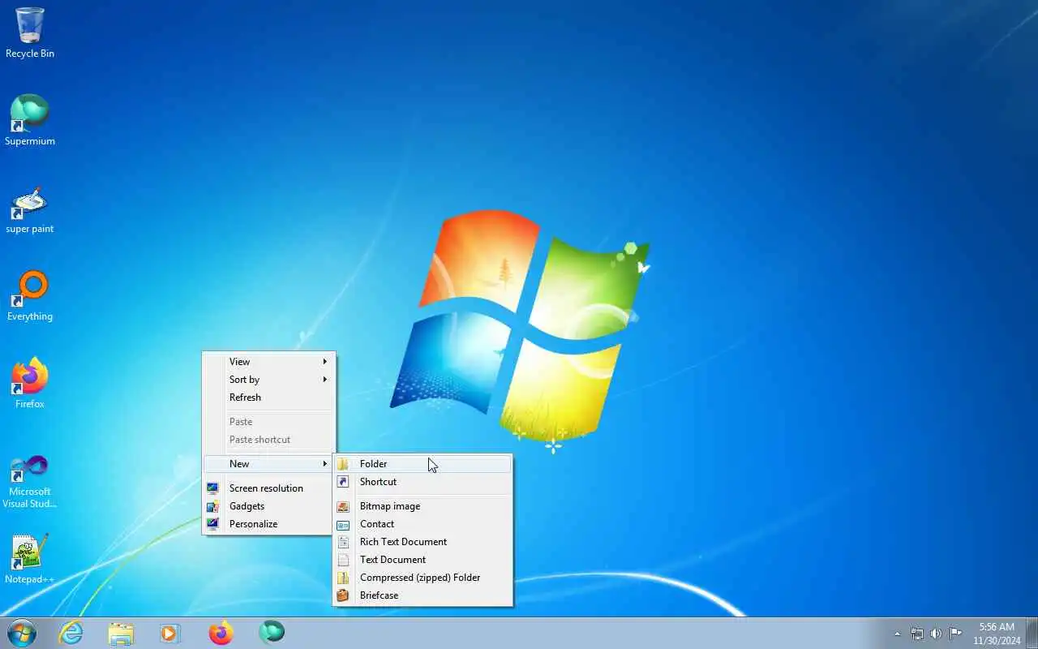
Task: Launch Supermium from the taskbar
Action: pyautogui.click(x=272, y=632)
